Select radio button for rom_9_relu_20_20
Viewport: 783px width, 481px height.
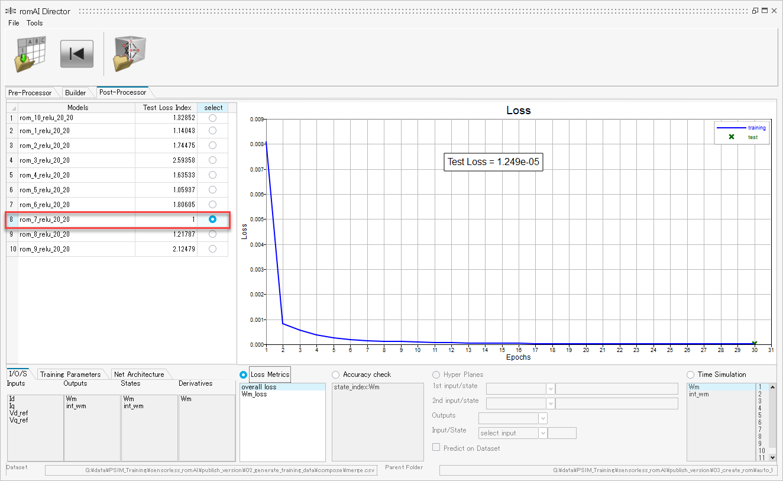212,249
